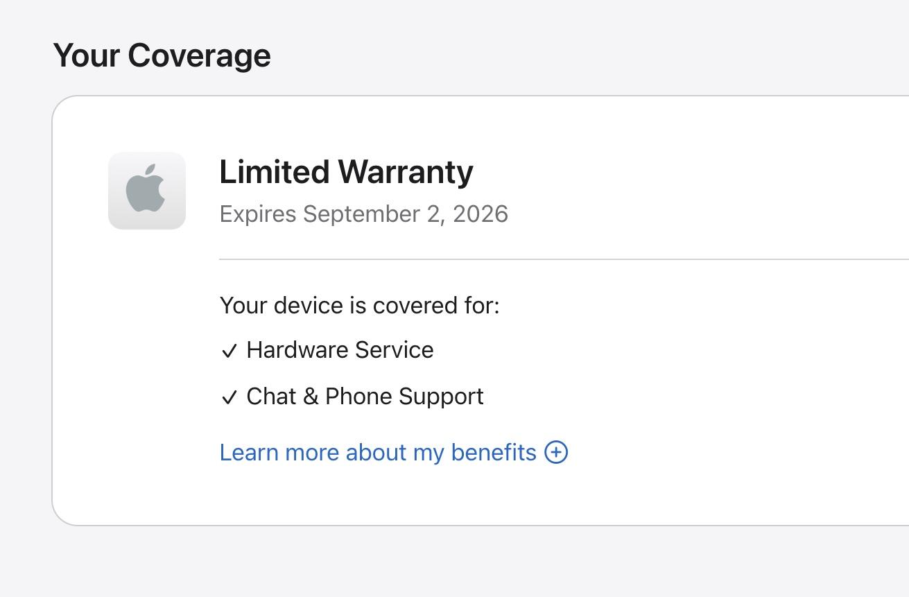
Task: Click the Limited Warranty heading
Action: [346, 172]
